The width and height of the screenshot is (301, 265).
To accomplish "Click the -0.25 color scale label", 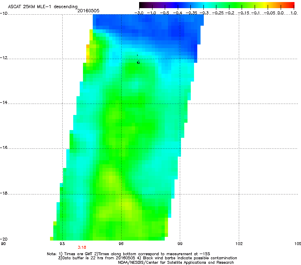I will pos(218,13).
